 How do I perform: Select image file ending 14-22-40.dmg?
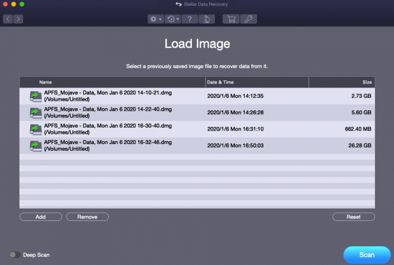(x=197, y=113)
